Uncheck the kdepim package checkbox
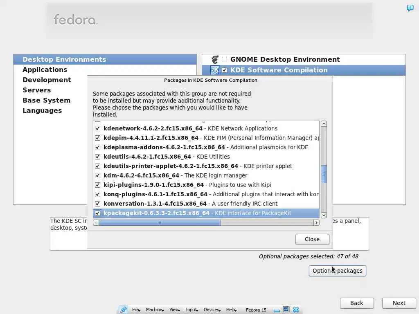Image resolution: width=419 pixels, height=314 pixels. pos(97,138)
